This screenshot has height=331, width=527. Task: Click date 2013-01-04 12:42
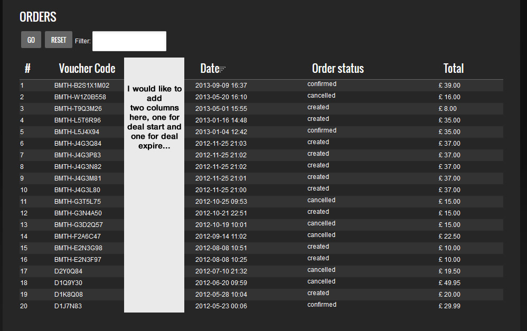pos(221,132)
